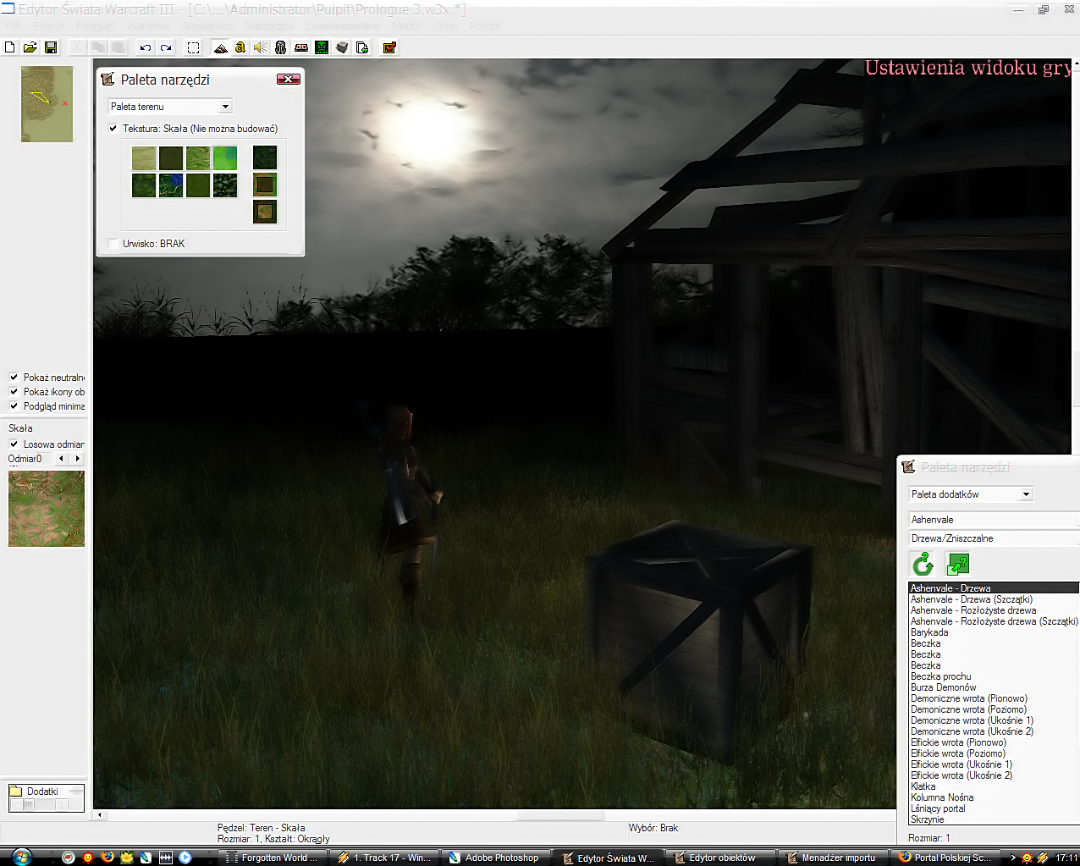The image size is (1080, 866).
Task: Open the Scenariusz menu
Action: tap(207, 26)
